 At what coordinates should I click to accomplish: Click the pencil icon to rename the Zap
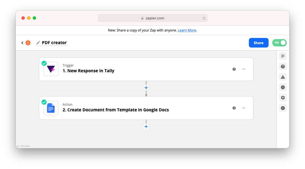pyautogui.click(x=38, y=43)
